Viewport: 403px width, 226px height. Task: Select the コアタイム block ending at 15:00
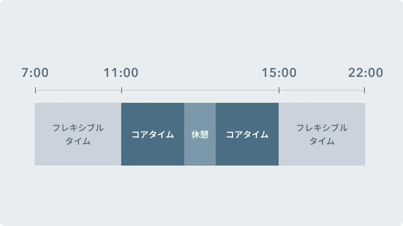point(247,134)
